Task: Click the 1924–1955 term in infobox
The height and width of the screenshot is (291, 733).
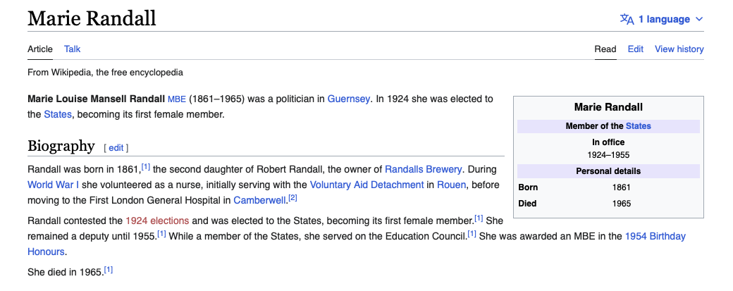Action: (x=608, y=155)
